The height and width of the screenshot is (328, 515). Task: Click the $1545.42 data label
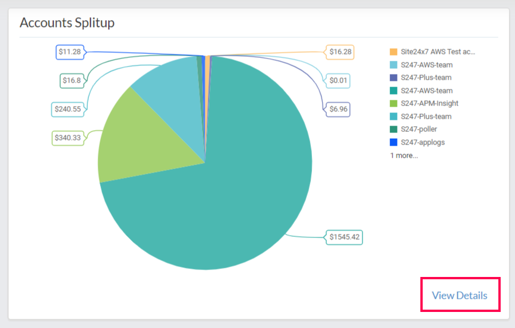(345, 236)
